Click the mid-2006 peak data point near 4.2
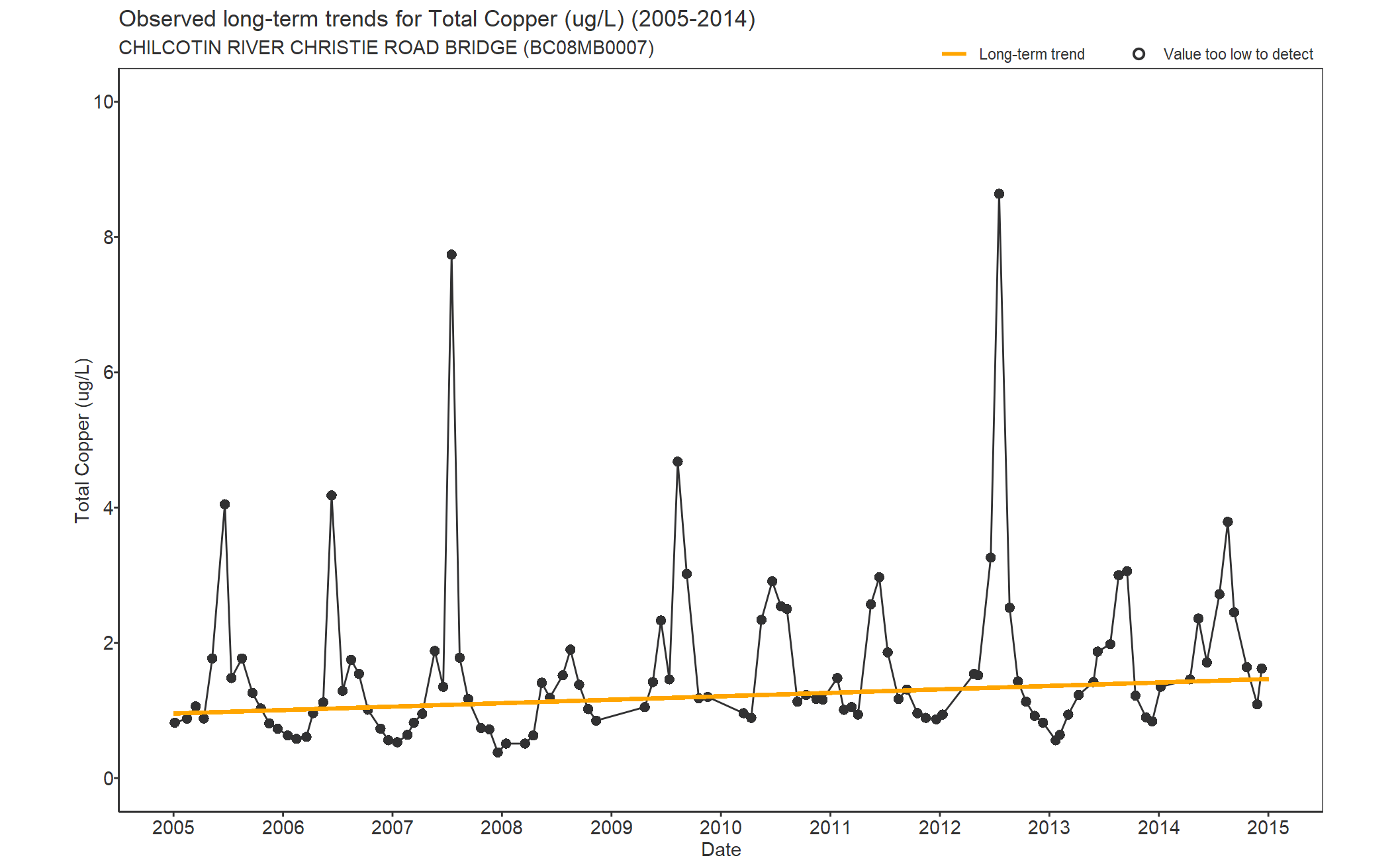 pos(332,496)
